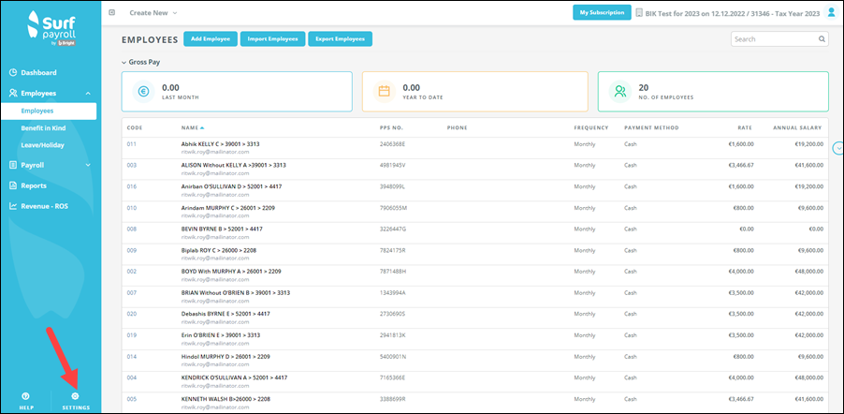Collapse sidebar using top-left toggle icon
Screen dimensions: 844x414
(111, 12)
